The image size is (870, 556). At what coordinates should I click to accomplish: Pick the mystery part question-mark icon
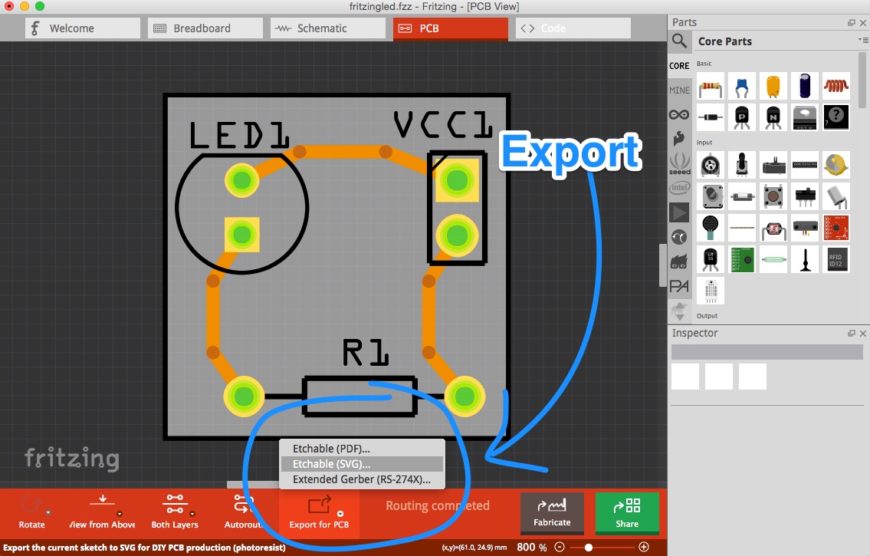click(x=836, y=117)
